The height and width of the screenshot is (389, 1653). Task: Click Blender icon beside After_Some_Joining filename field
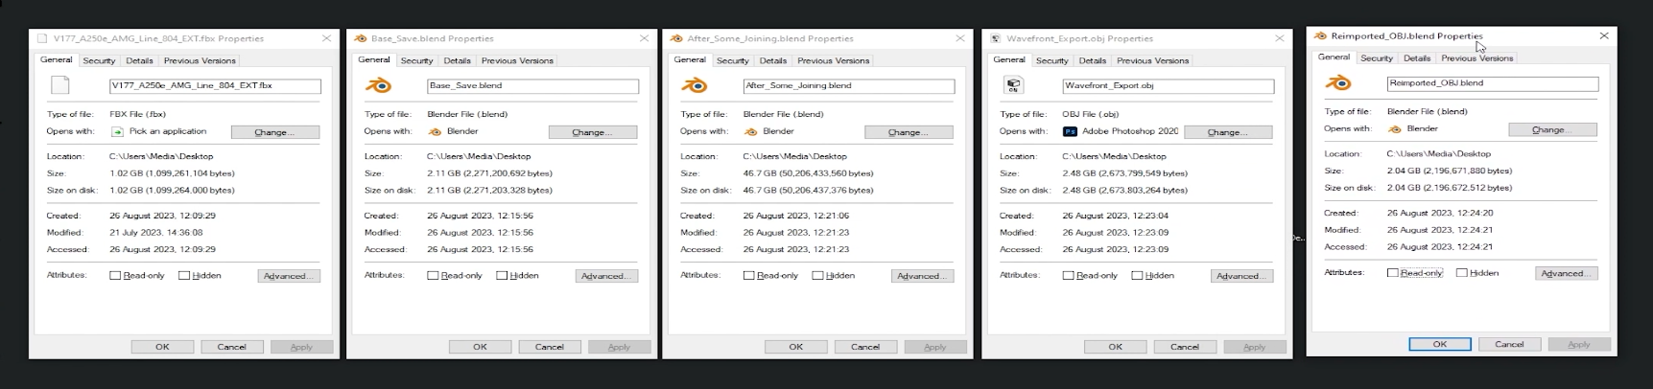[695, 85]
